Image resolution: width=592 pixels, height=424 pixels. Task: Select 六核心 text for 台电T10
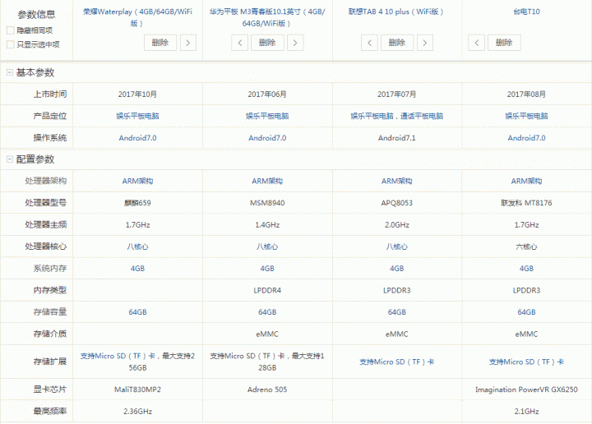coord(526,247)
